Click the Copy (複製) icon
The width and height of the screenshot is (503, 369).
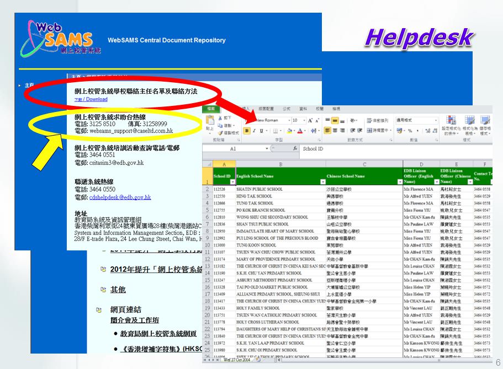pos(220,126)
